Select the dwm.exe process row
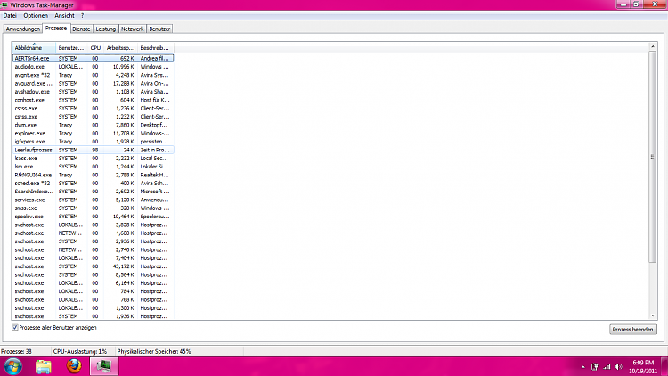Viewport: 668px width, 376px height. pos(93,125)
